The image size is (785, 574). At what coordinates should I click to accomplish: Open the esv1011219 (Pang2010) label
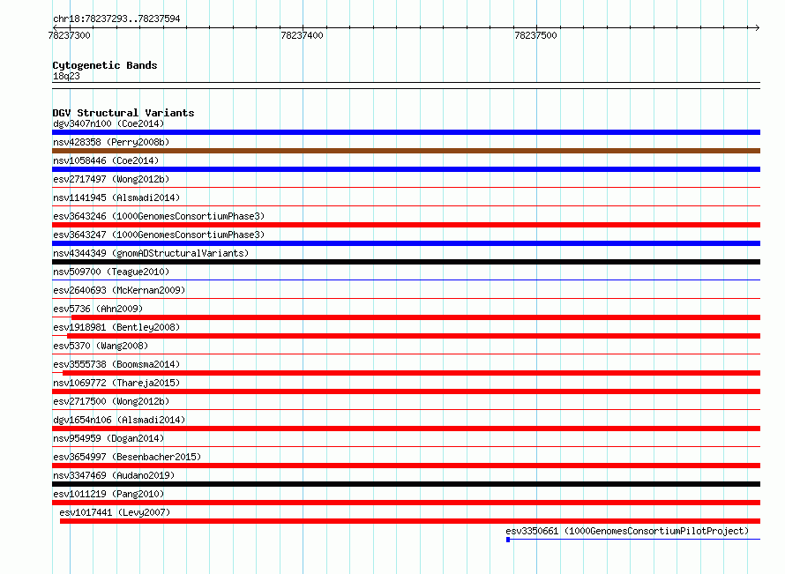coord(108,494)
